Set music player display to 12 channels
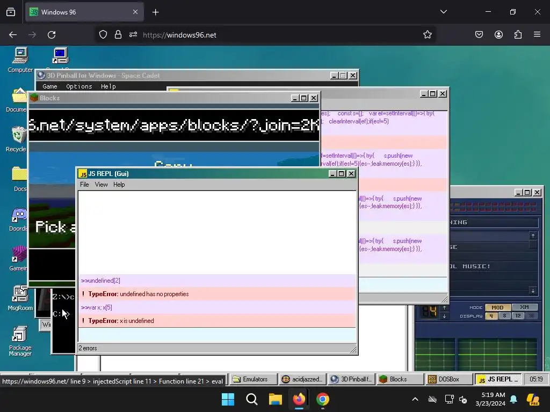This screenshot has width=550, height=412. click(x=518, y=315)
